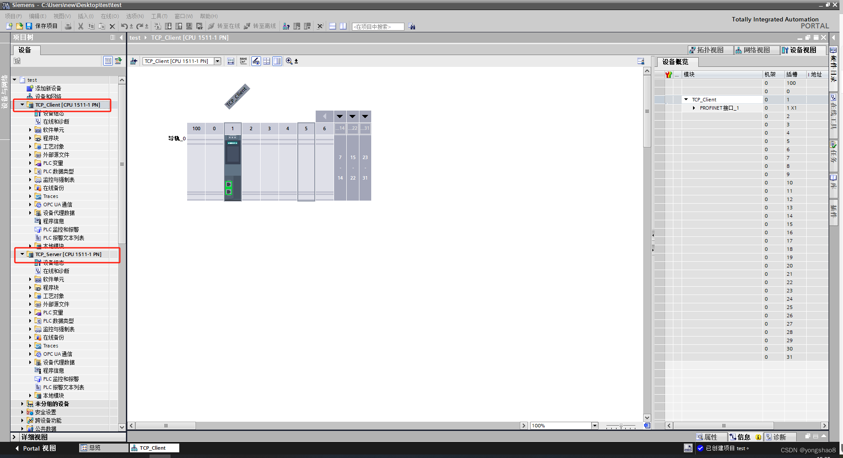This screenshot has height=458, width=843.
Task: Toggle vertical editor split
Action: [343, 26]
